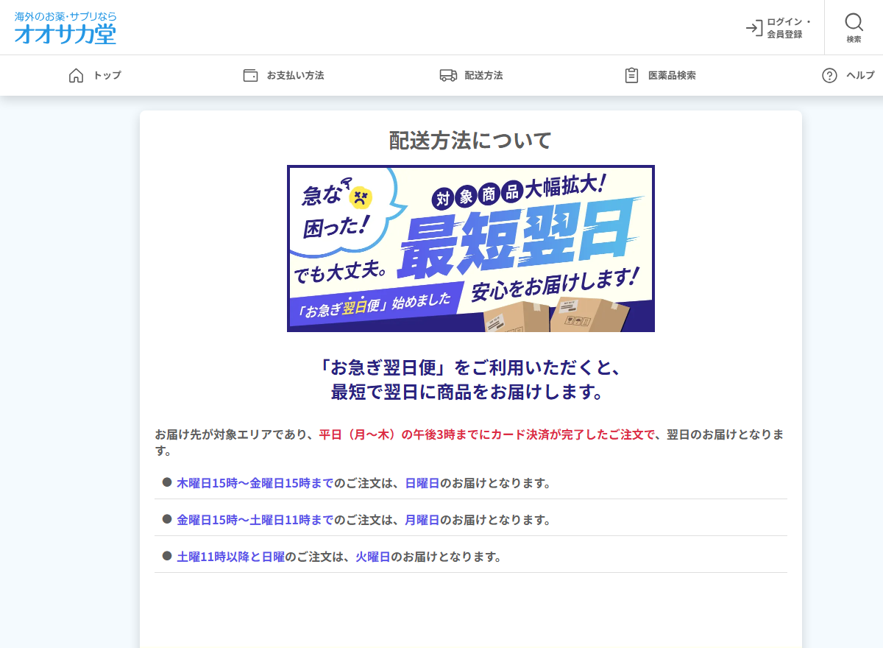Go to トップ menu item
Viewport: 883px width, 648px height.
[107, 75]
